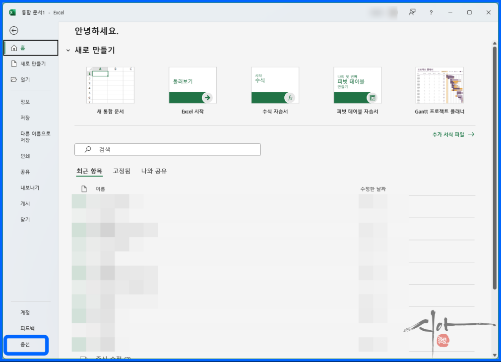The width and height of the screenshot is (501, 362).
Task: Go to 정보 in the sidebar
Action: [25, 102]
